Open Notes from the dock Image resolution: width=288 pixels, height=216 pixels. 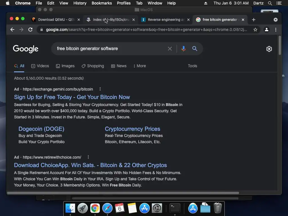[x=132, y=208]
